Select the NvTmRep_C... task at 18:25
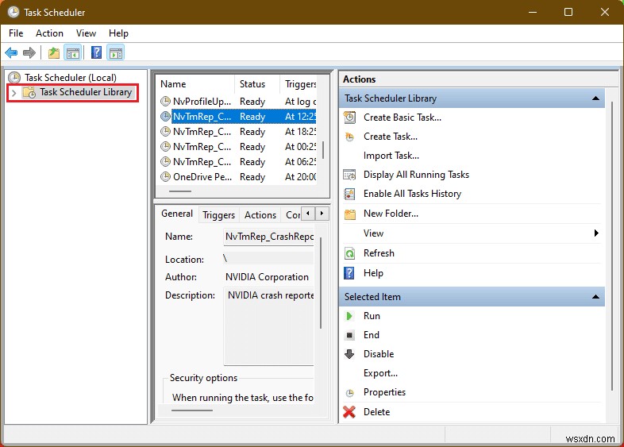This screenshot has width=624, height=447. point(238,131)
